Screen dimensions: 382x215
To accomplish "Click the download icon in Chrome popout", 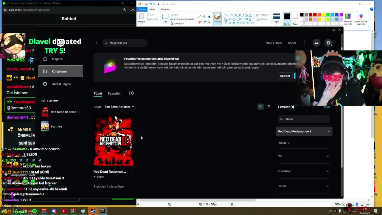I will [133, 10].
